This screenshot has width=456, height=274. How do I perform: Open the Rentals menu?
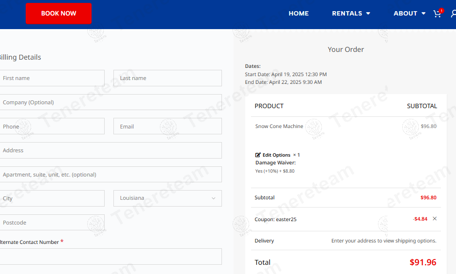click(347, 14)
